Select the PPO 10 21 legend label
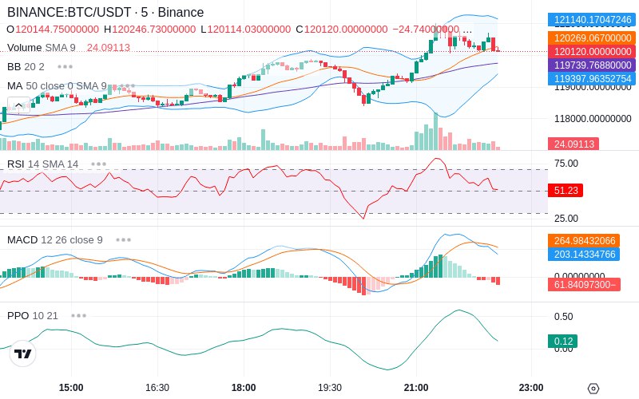 33,315
